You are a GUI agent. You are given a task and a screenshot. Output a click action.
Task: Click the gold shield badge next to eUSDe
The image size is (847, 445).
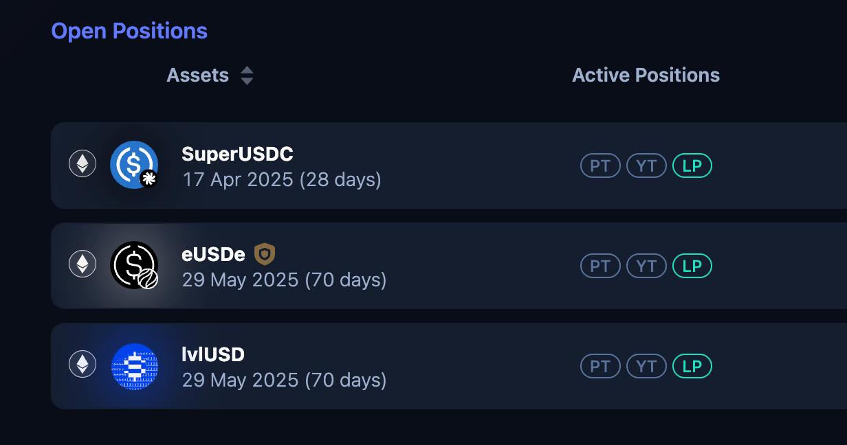[x=265, y=254]
